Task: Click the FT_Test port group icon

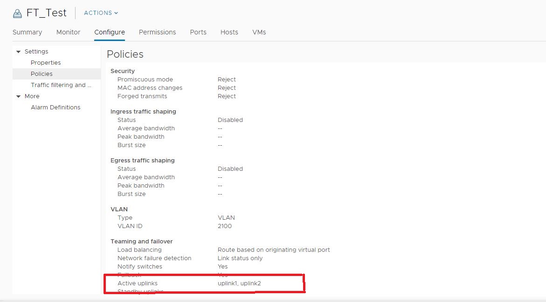Action: [17, 13]
